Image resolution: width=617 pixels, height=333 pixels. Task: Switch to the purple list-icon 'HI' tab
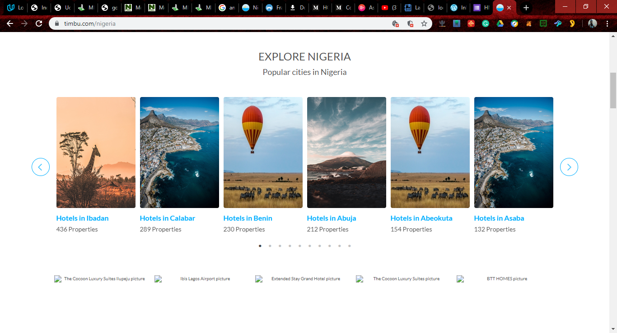481,8
